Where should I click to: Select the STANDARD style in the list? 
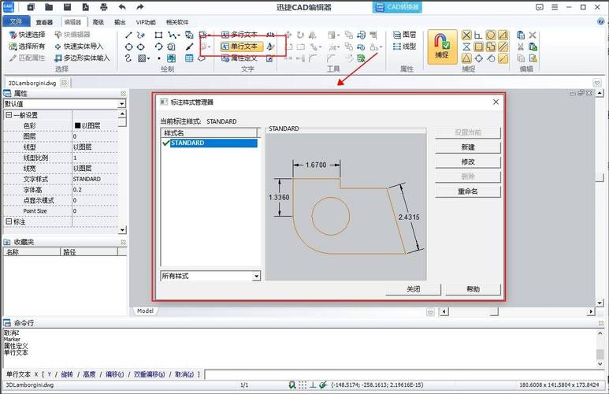pyautogui.click(x=214, y=143)
